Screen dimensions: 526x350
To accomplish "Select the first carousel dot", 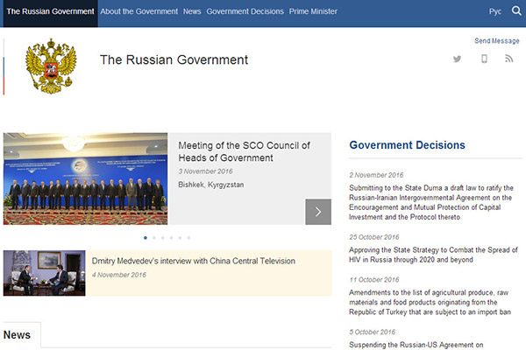I will [x=146, y=238].
